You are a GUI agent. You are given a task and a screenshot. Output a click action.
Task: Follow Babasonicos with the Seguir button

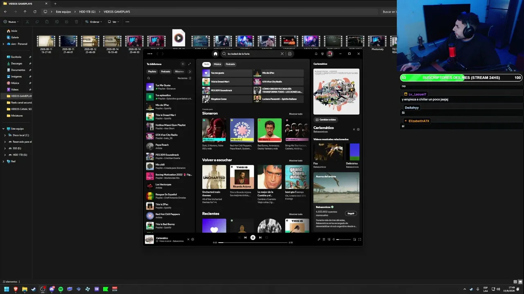pos(351,213)
